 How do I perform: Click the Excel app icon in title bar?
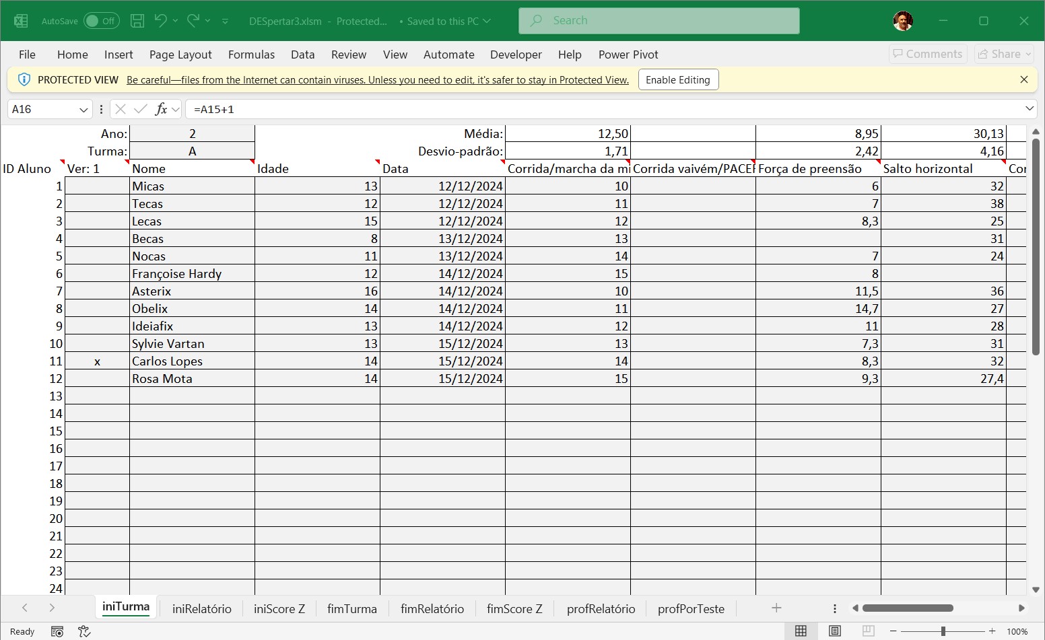click(21, 21)
